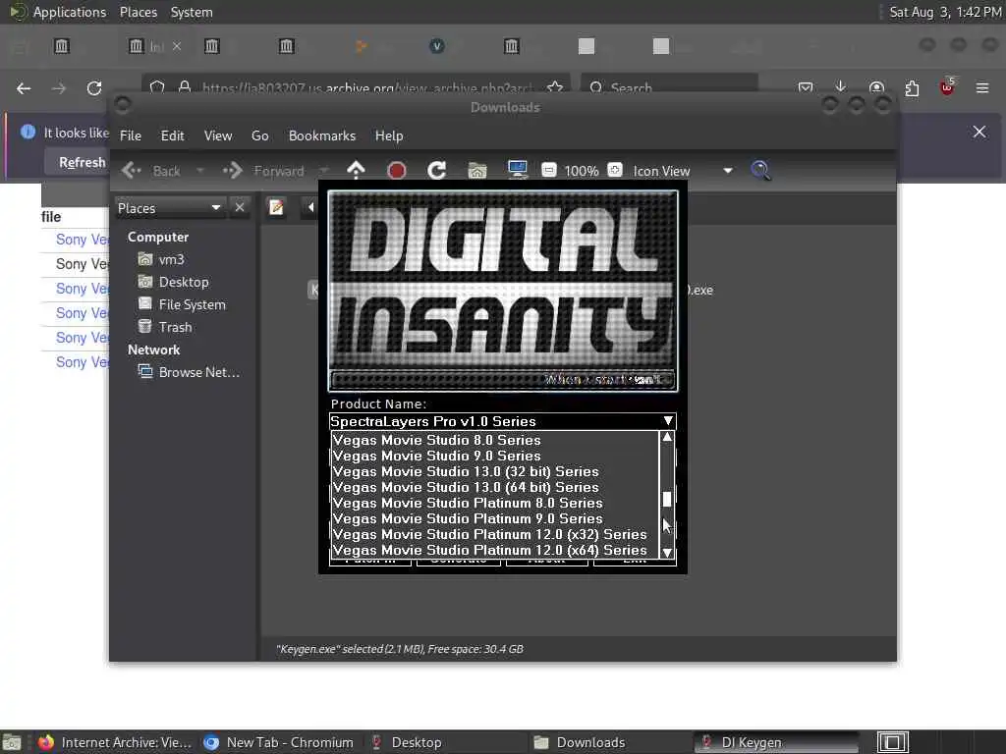Viewport: 1006px width, 754px height.
Task: Click Refresh button in Firefox notification
Action: pos(82,162)
